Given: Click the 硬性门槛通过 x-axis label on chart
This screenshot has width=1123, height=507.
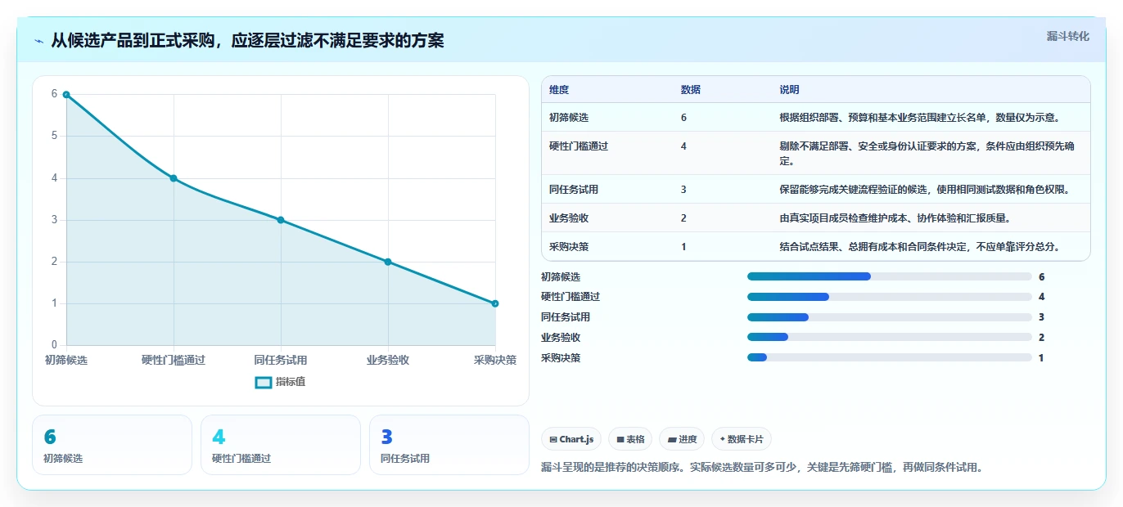Looking at the screenshot, I should point(174,361).
